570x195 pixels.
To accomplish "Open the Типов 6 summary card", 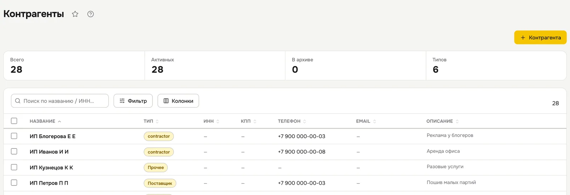I will point(496,66).
